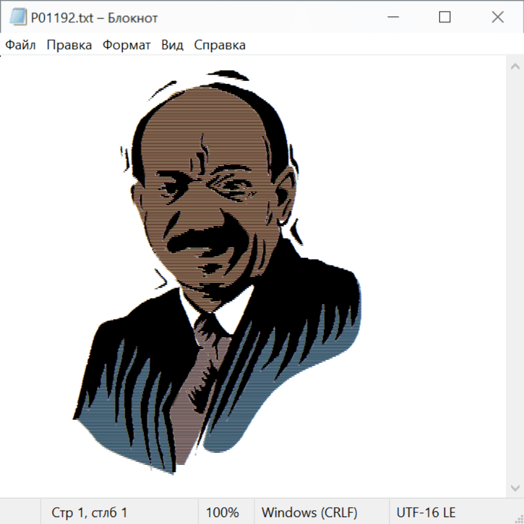Screen dimensions: 524x524
Task: Click the UTF-16 LE encoding indicator
Action: coord(426,512)
